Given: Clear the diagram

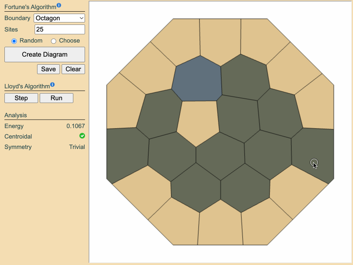Looking at the screenshot, I should (73, 69).
